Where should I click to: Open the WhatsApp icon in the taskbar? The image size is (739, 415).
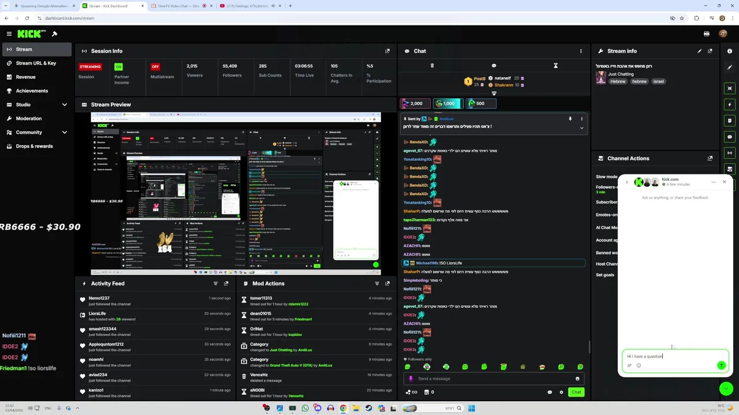click(305, 408)
